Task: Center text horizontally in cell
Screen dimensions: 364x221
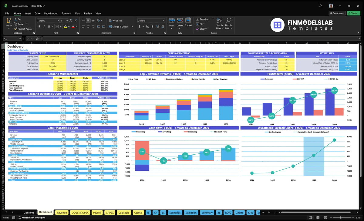Action: (x=88, y=27)
